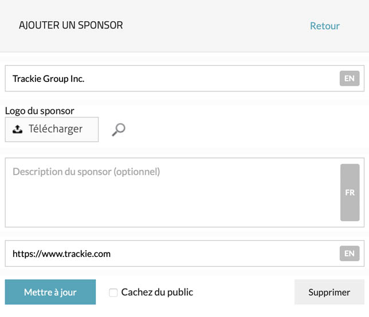Click the word "Télécharger"

pyautogui.click(x=56, y=129)
